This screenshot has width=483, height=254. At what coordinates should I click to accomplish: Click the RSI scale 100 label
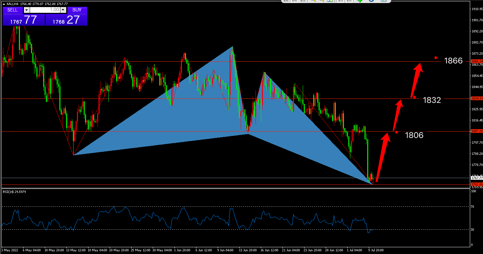[474, 191]
